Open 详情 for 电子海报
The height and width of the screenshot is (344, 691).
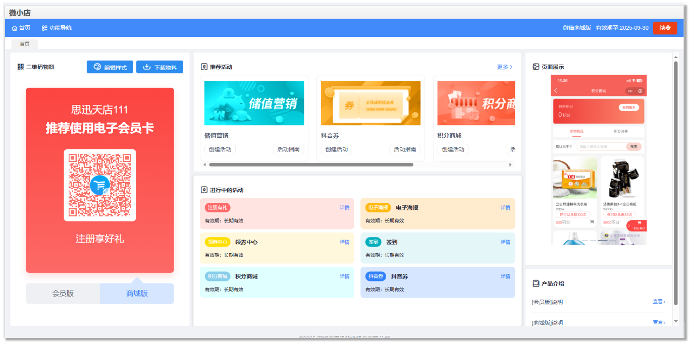point(505,208)
